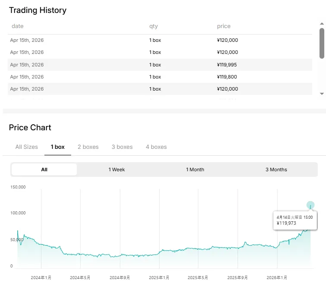Click the highlighted data point on the chart line
Screen dimensions: 326x286
(x=310, y=205)
